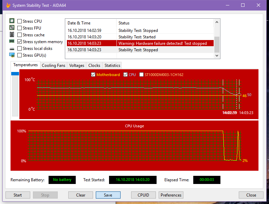Click the FPU percent icon beside Stress FPU
269x204 pixels.
tap(12, 27)
